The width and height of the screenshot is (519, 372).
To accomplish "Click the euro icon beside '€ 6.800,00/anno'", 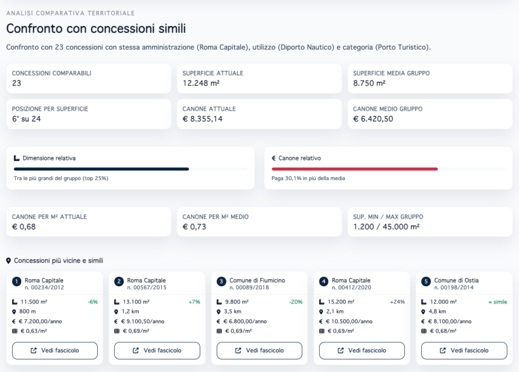I will point(219,321).
